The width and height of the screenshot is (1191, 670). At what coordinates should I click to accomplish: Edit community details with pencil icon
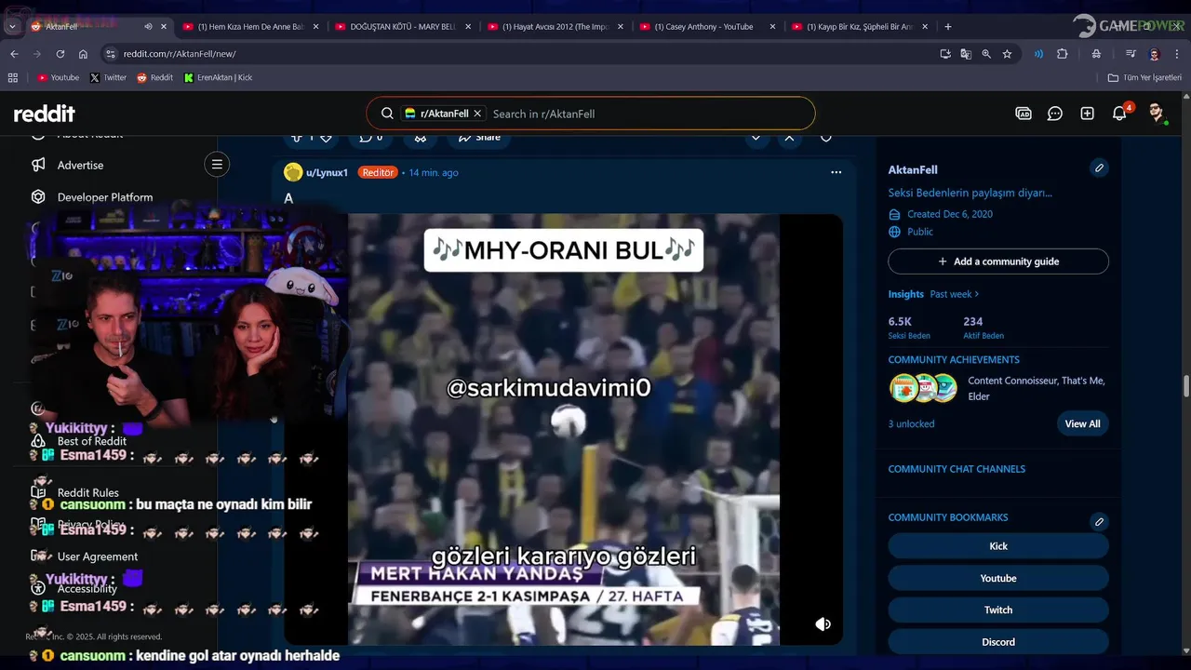(x=1099, y=168)
